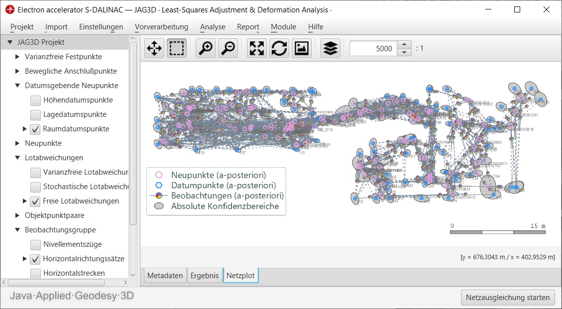562x309 pixels.
Task: Select the pan/move tool in toolbar
Action: pyautogui.click(x=154, y=48)
